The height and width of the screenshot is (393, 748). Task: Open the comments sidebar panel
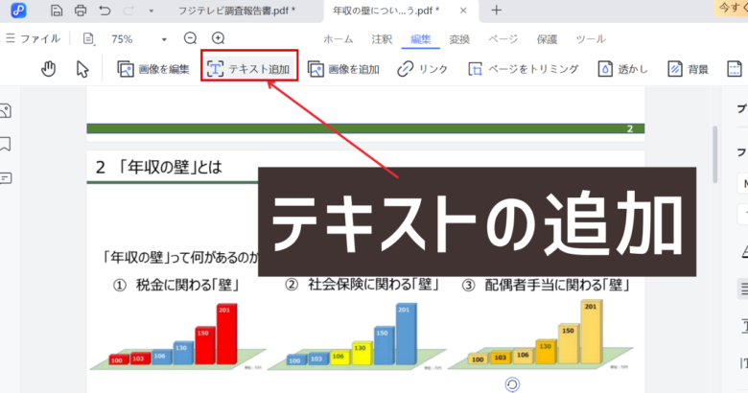click(x=6, y=177)
